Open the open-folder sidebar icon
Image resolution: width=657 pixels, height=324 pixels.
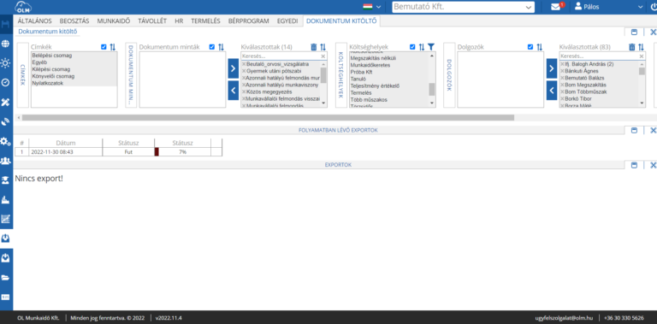[5, 278]
